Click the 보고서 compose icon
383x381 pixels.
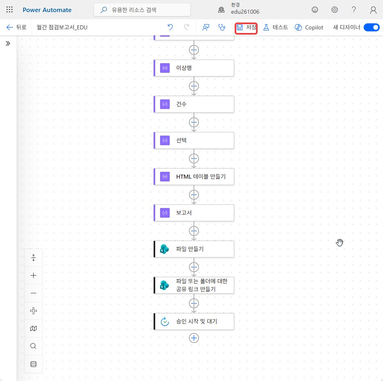point(165,213)
